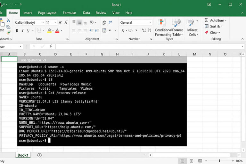This screenshot has height=164, width=246.
Task: Add a new sheet with plus icon
Action: 39,155
